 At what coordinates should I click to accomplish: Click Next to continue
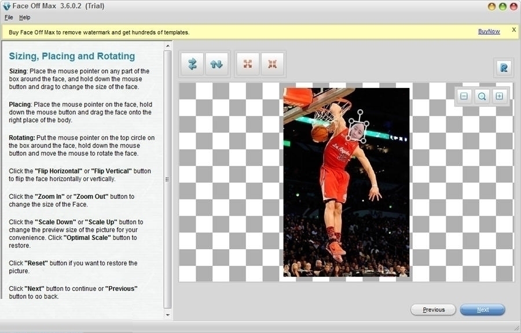[482, 309]
